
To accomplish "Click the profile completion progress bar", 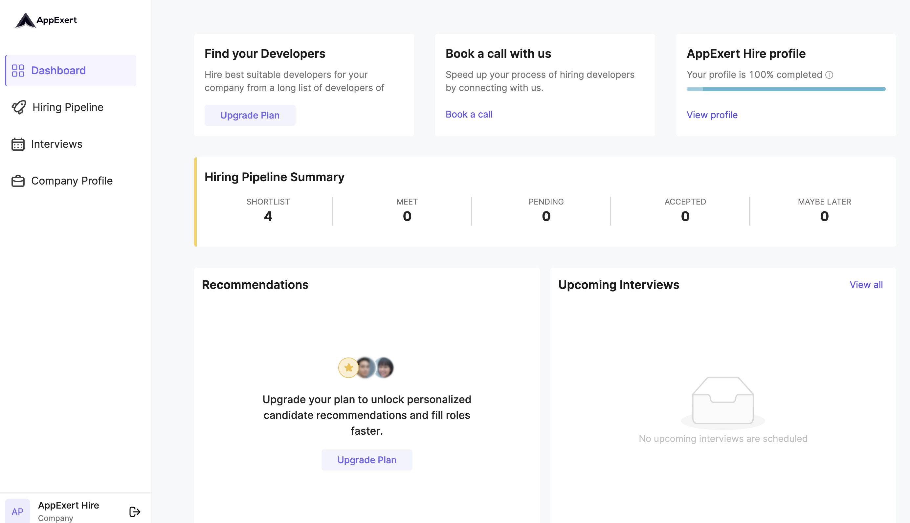I will [x=786, y=89].
